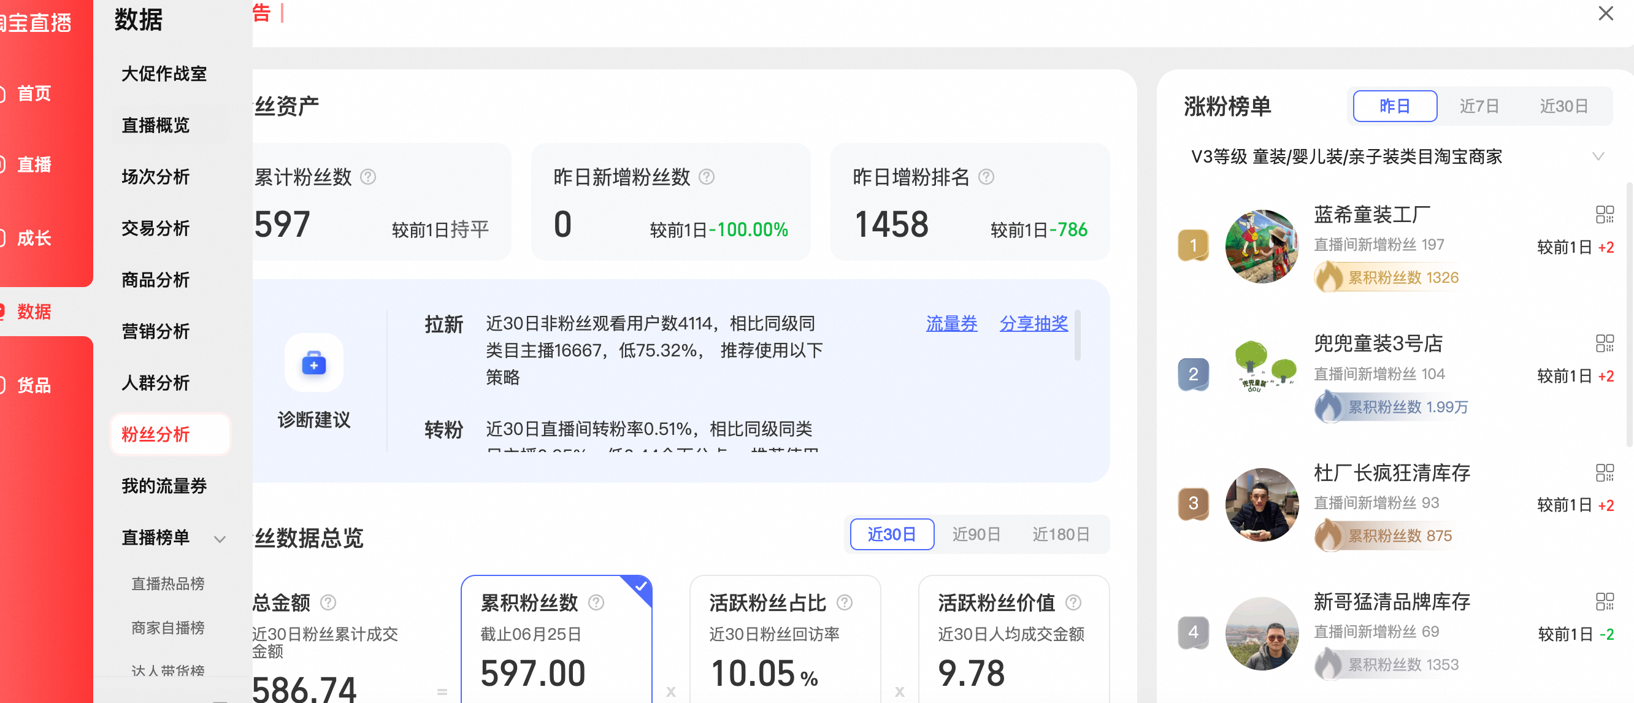Open 我的流量券 menu item
1634x703 pixels.
[164, 486]
